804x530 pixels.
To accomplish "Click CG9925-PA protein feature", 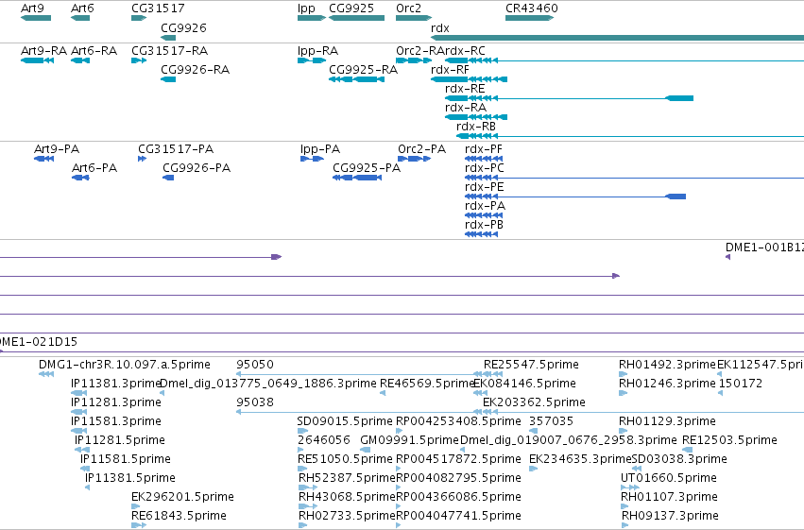I will (357, 178).
